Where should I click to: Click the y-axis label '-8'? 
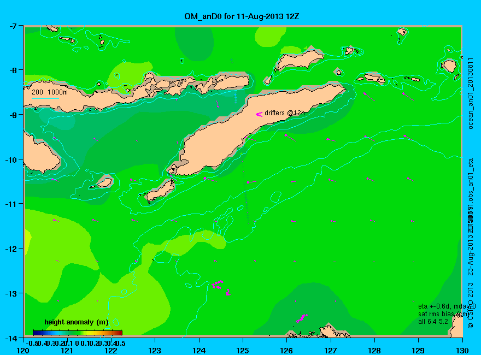[12, 70]
